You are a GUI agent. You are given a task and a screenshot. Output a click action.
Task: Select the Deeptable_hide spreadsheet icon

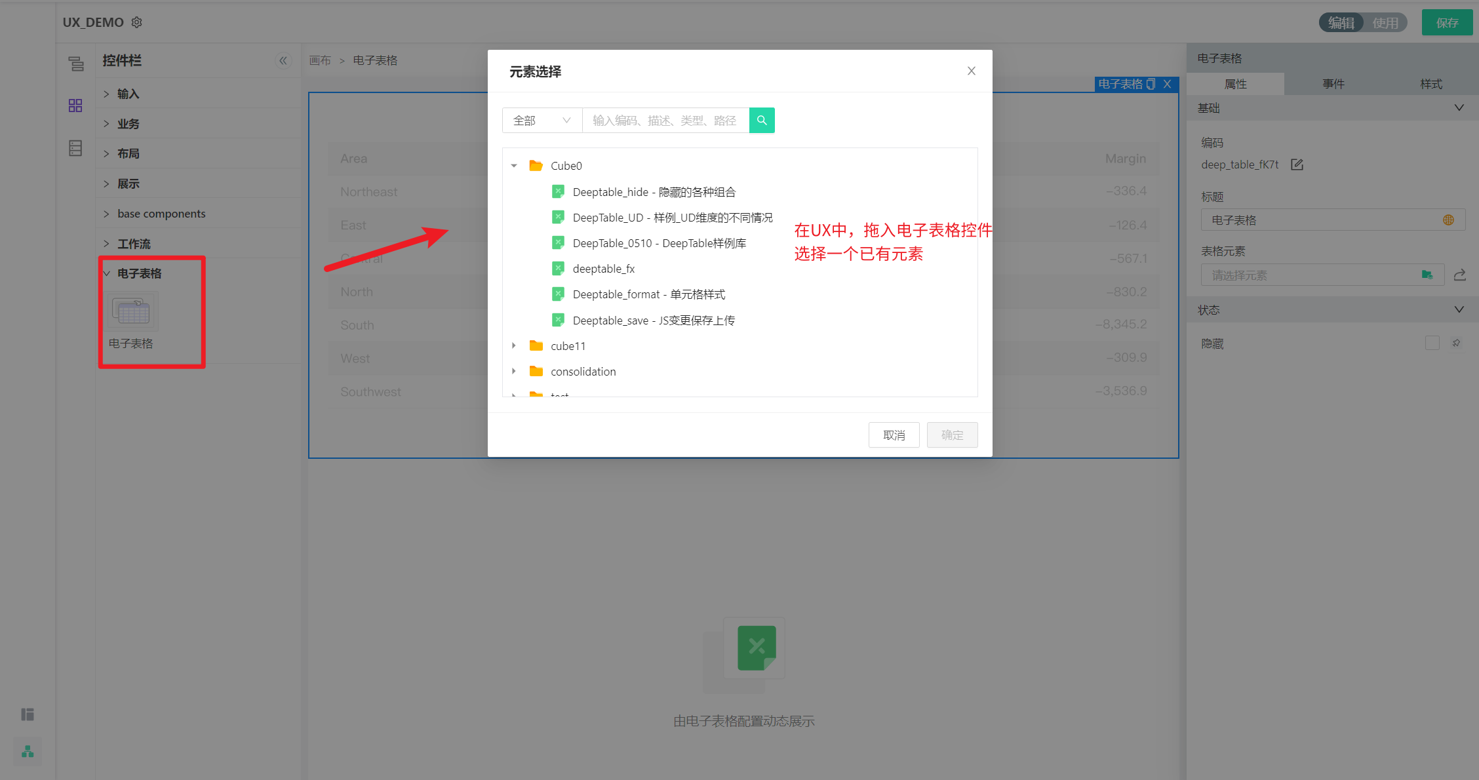[558, 191]
